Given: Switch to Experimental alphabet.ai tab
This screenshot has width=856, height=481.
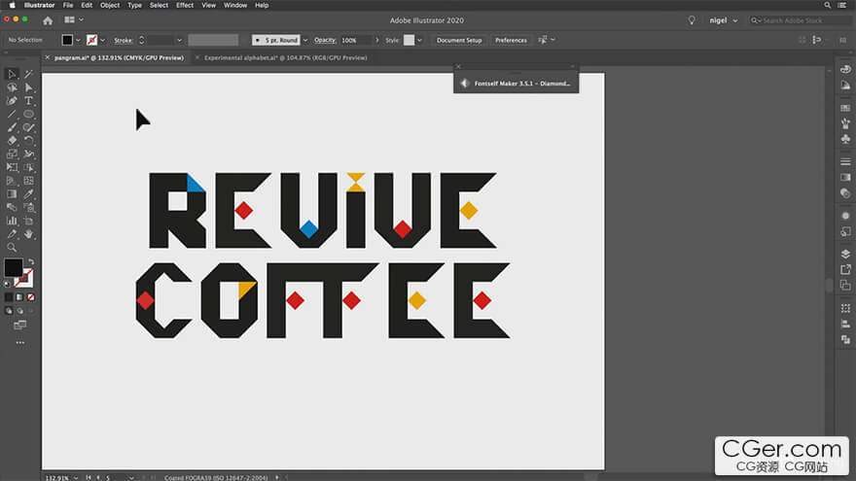Looking at the screenshot, I should 285,57.
